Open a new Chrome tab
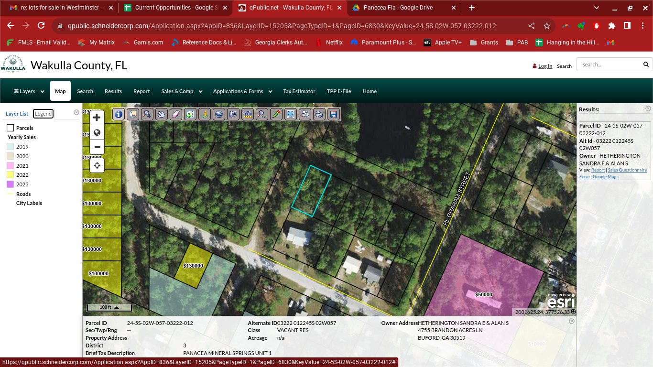 click(x=472, y=8)
